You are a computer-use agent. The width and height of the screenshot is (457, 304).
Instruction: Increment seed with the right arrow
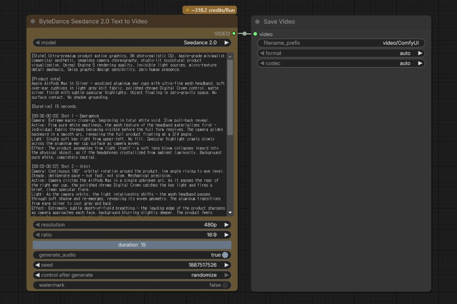point(227,265)
